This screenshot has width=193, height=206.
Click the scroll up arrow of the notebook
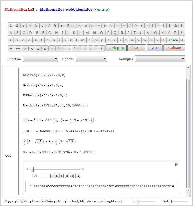pos(188,67)
